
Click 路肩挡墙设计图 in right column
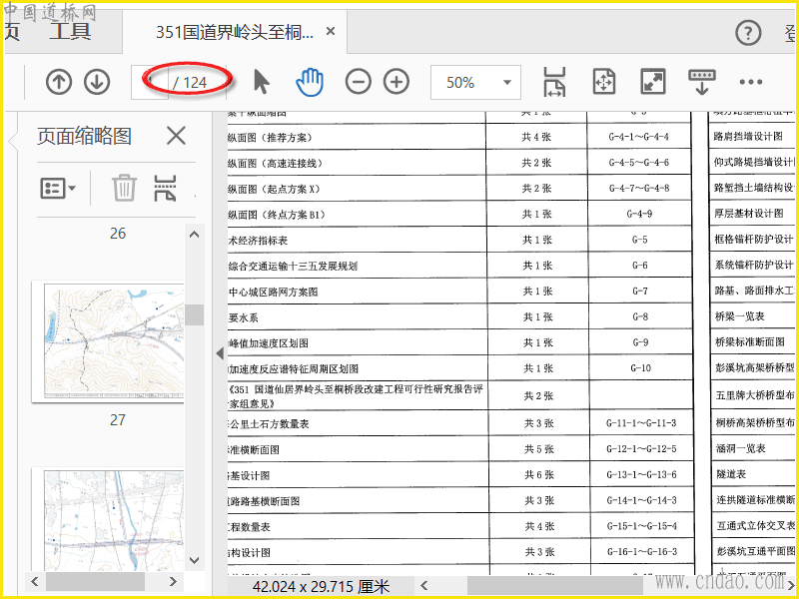pyautogui.click(x=748, y=136)
